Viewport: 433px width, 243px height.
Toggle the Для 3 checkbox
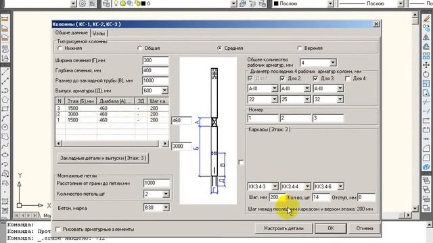pyautogui.click(x=315, y=78)
